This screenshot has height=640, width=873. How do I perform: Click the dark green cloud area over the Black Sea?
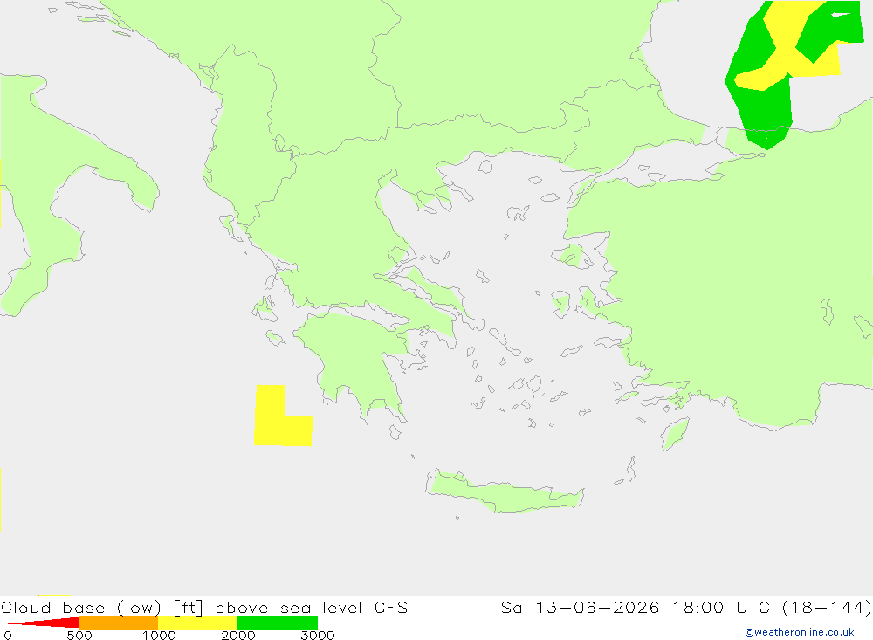coord(764,108)
